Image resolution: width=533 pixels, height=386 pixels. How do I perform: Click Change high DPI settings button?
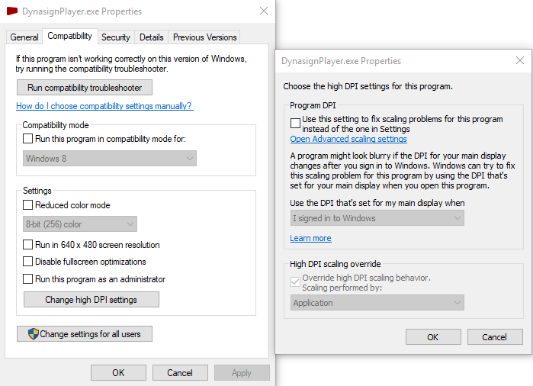point(91,300)
